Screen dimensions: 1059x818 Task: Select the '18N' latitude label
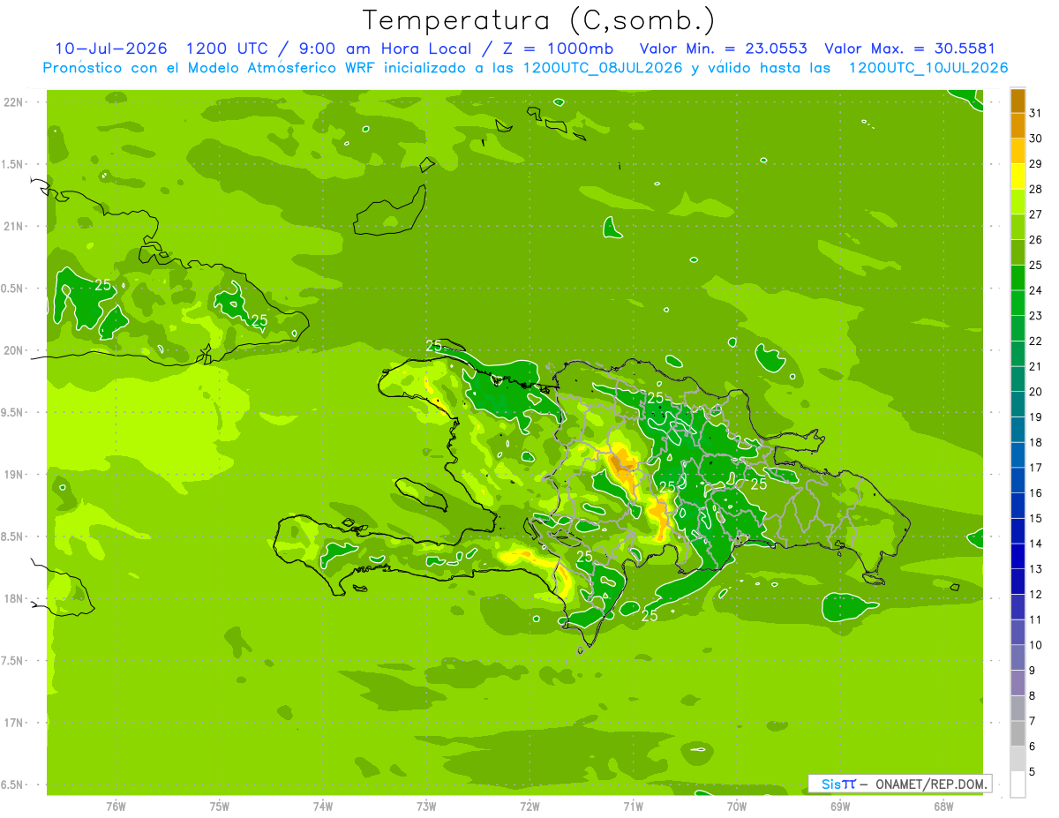12,598
